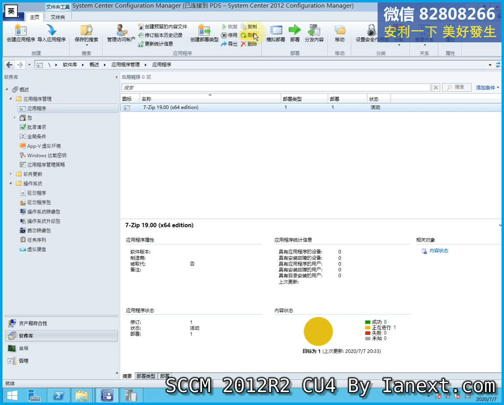504x405 pixels.
Task: Open 管理访问帐户 from the ribbon
Action: pyautogui.click(x=121, y=33)
